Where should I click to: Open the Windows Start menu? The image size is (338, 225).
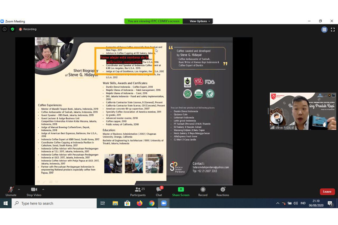6,203
